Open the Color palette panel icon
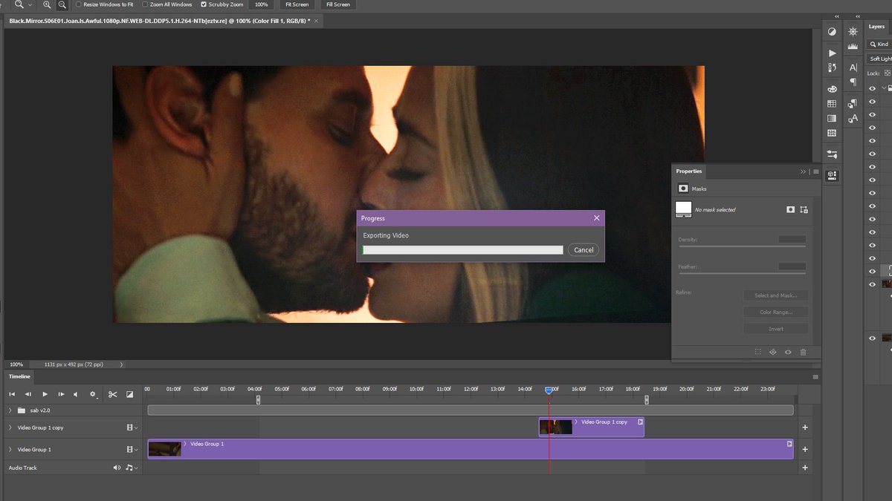Screen dimensions: 892x501 pos(832,89)
